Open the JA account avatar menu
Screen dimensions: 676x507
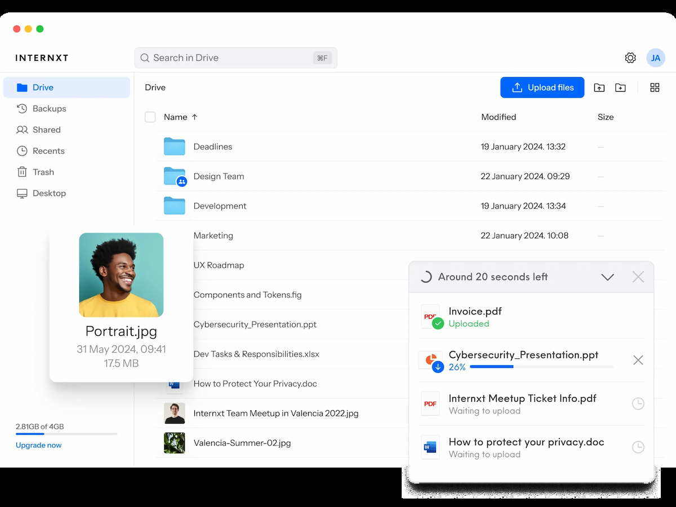click(x=656, y=58)
